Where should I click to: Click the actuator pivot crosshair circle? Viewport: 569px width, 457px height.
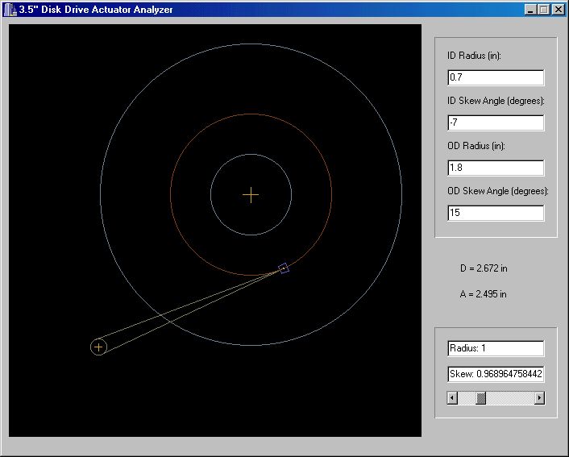click(98, 347)
